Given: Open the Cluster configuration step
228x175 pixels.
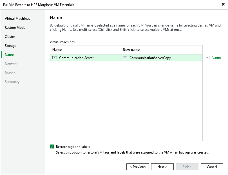Looking at the screenshot, I should [10, 36].
